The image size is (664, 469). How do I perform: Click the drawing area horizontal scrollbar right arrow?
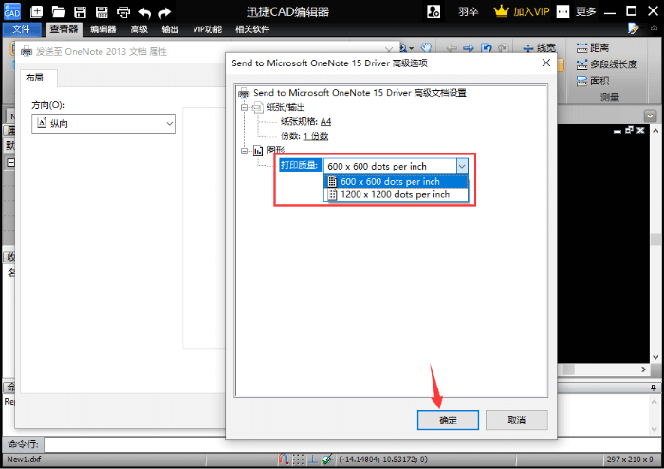click(643, 370)
